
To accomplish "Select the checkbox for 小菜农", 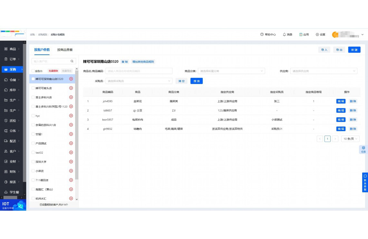I will coord(33,171).
